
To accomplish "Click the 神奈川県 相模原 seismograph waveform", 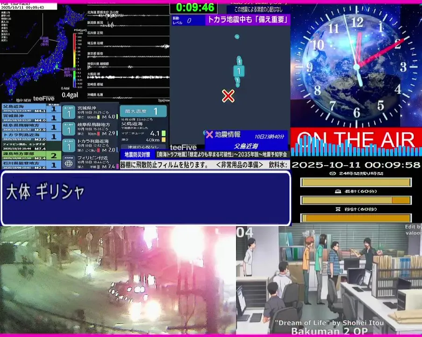I will click(128, 66).
